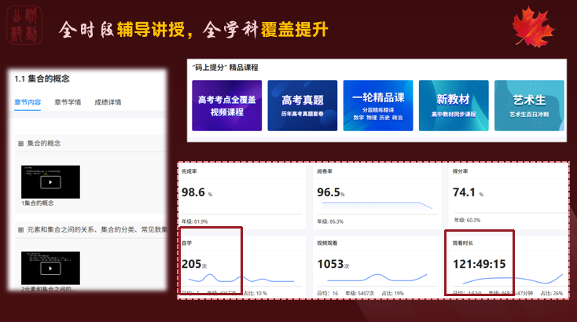Open 高考真题 course card
This screenshot has width=577, height=322.
303,105
